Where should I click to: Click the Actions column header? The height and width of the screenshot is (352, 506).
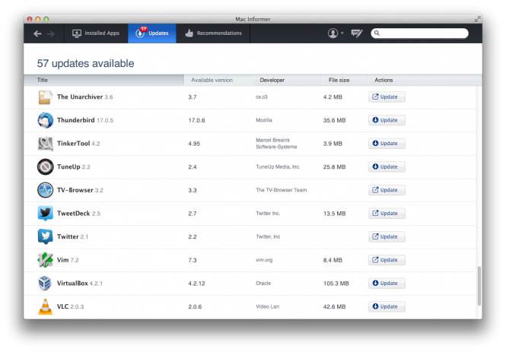click(383, 80)
